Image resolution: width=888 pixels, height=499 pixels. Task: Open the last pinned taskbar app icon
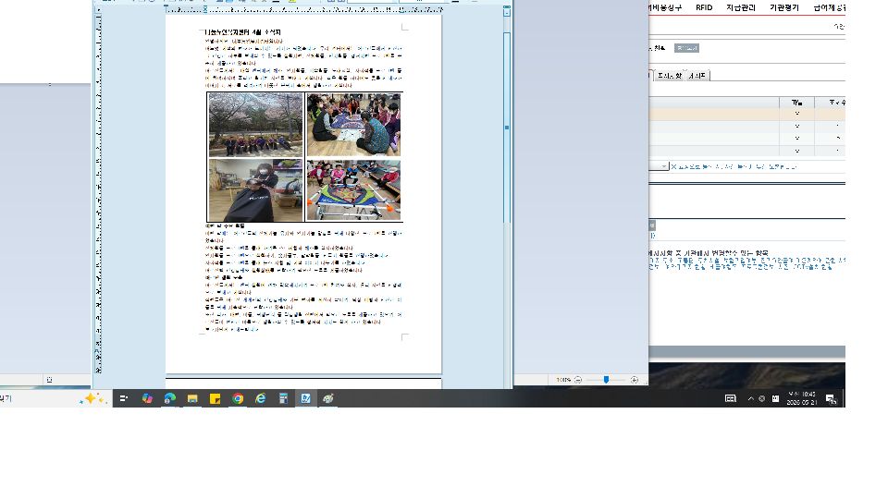click(x=328, y=399)
